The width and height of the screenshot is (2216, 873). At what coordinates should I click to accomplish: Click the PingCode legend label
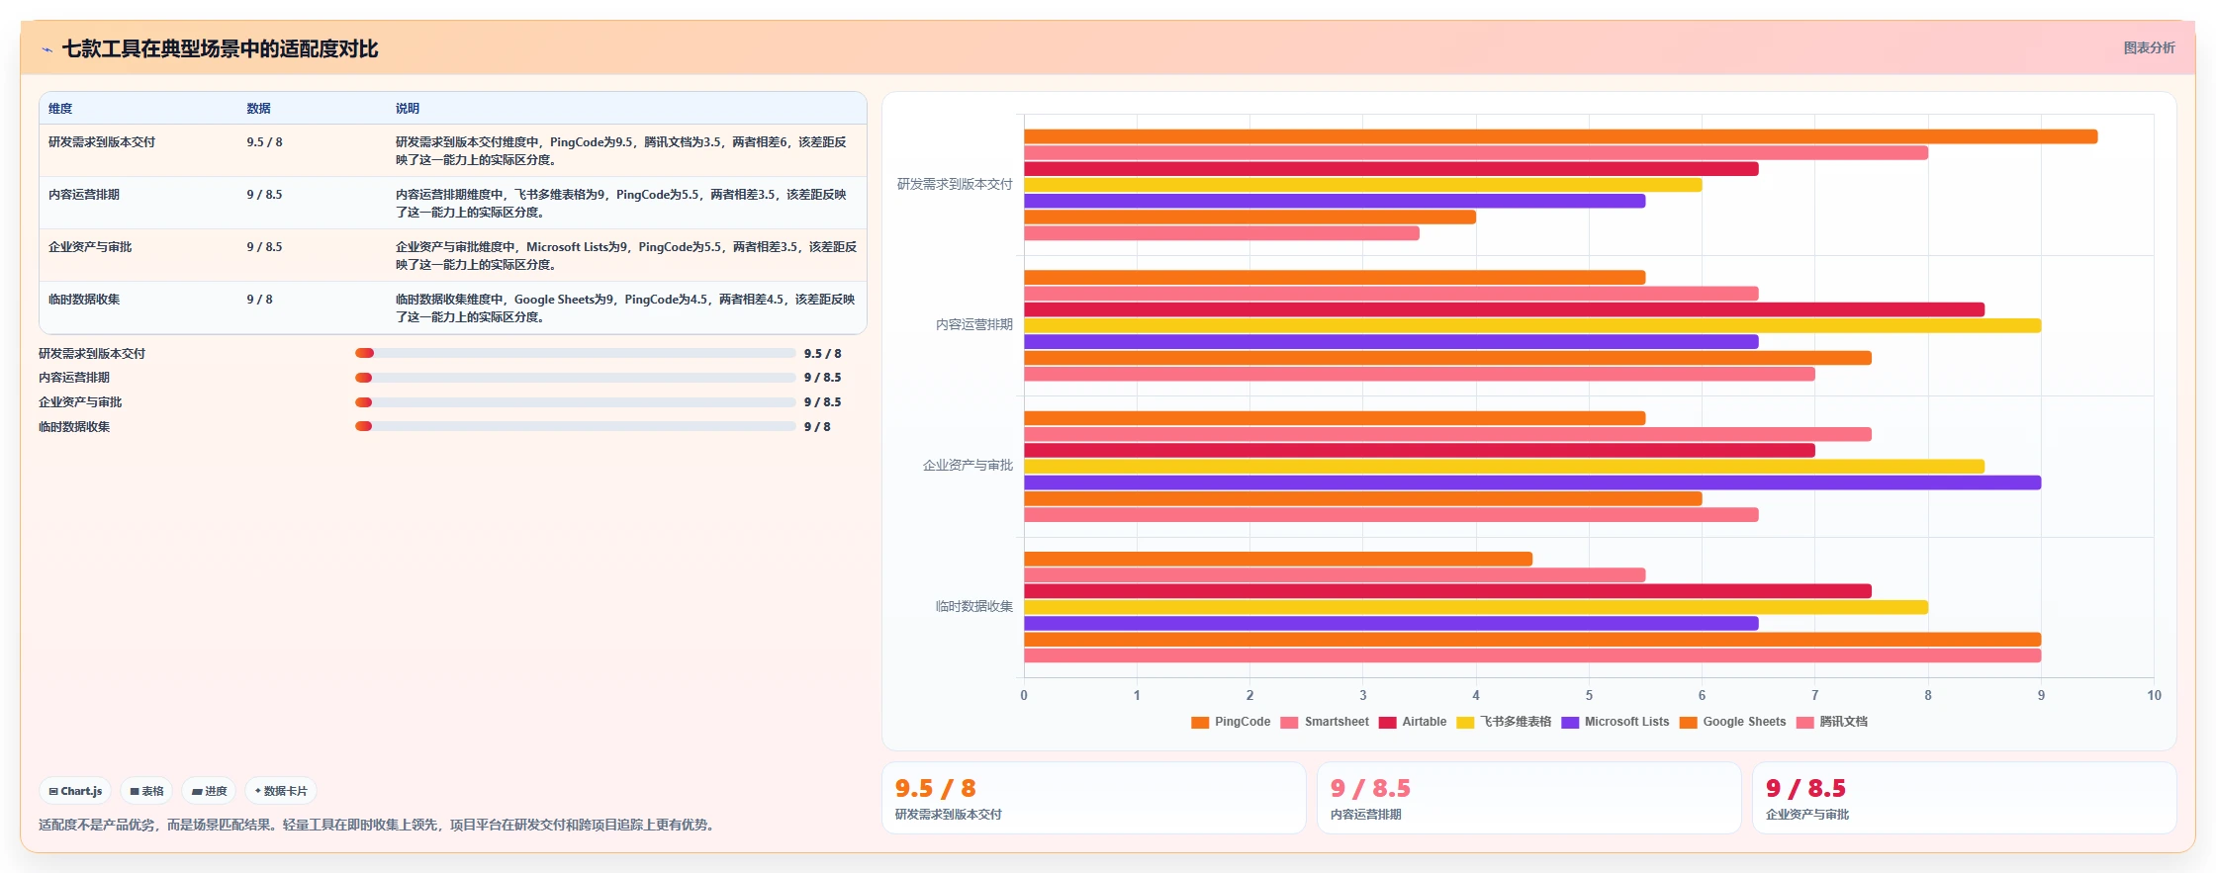1243,723
